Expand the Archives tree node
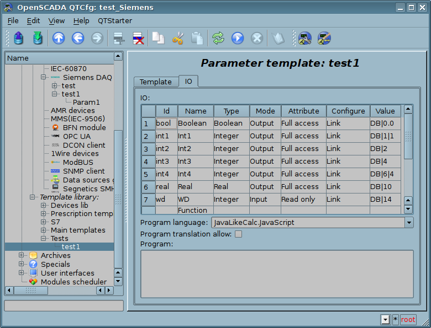Image resolution: width=431 pixels, height=328 pixels. click(x=22, y=256)
